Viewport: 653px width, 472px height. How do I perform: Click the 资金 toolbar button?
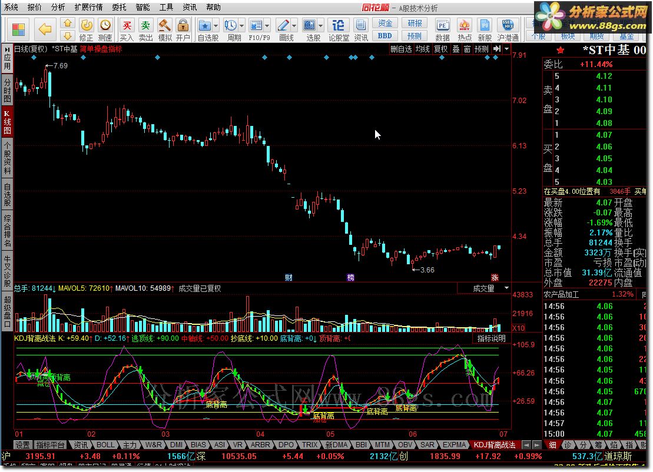tap(385, 24)
